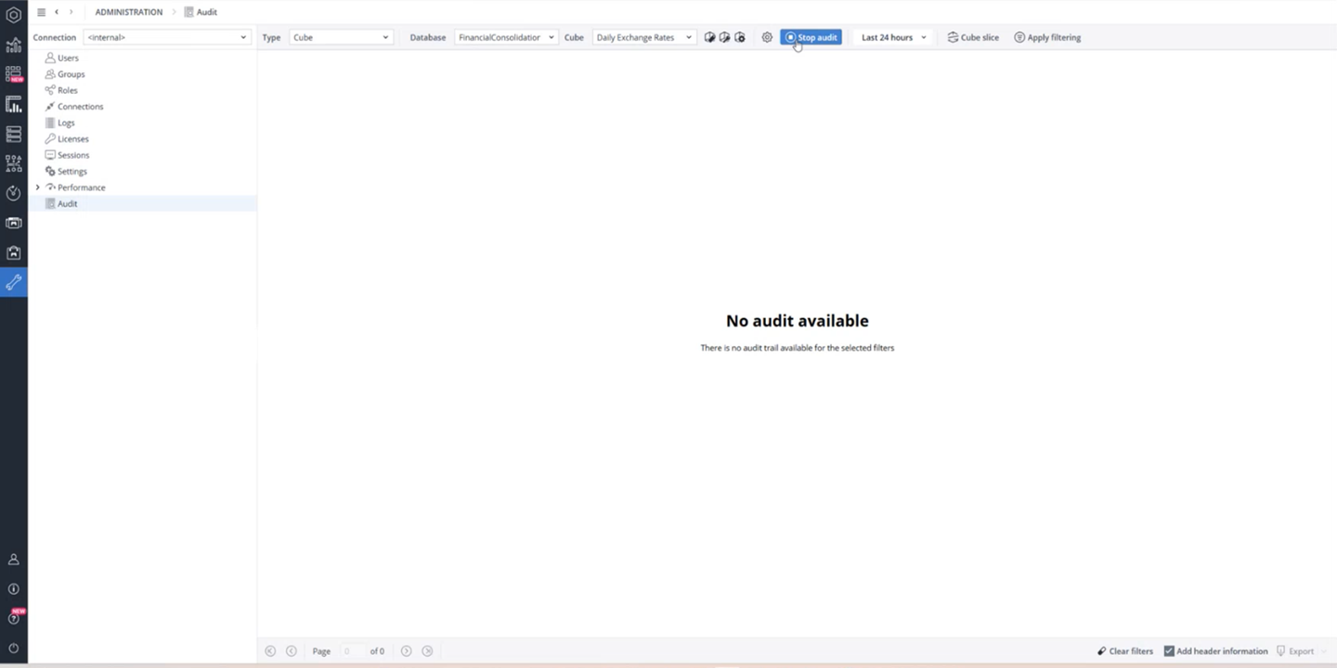Click the info icon in left sidebar

click(13, 589)
